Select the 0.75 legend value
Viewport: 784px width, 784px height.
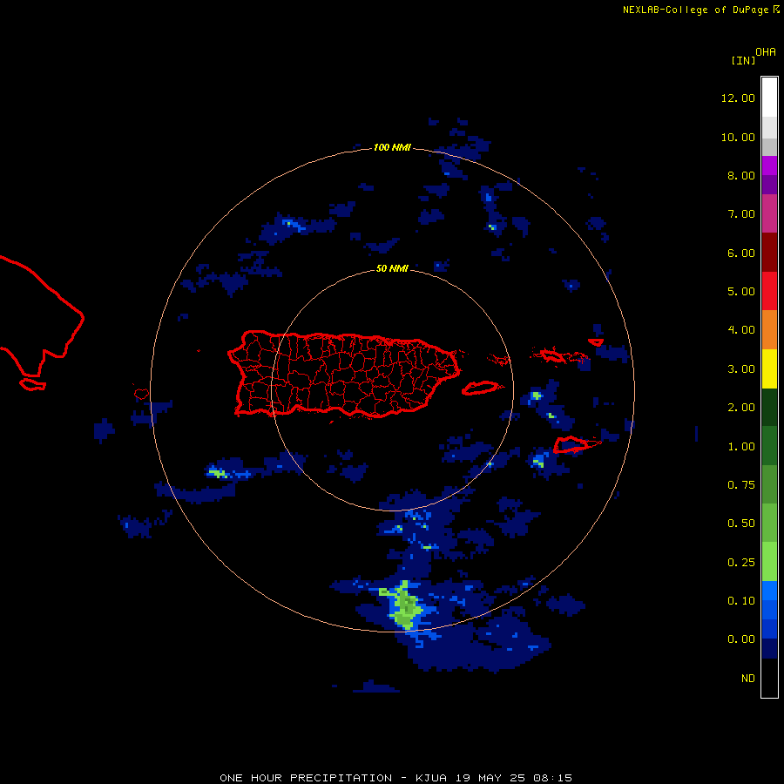[741, 485]
